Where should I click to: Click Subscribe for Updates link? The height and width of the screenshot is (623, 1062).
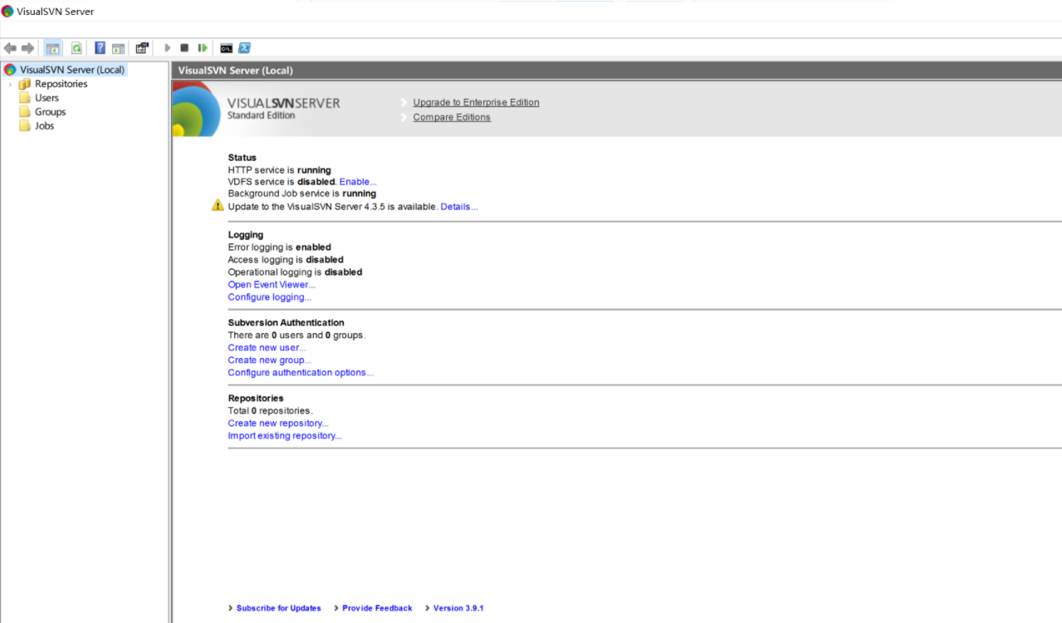coord(278,608)
